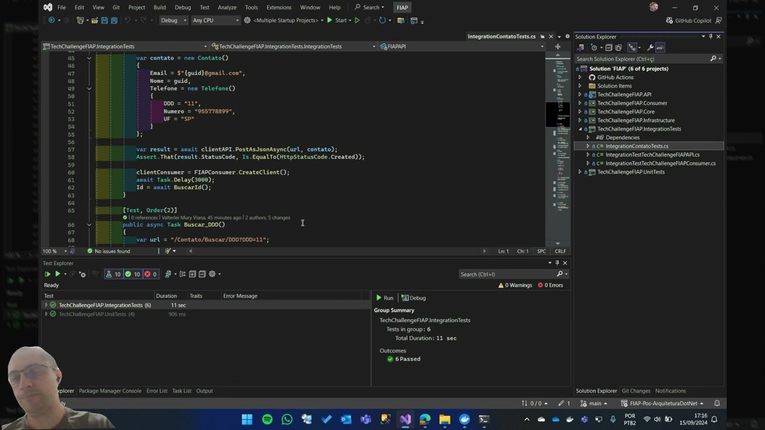The height and width of the screenshot is (430, 765).
Task: Click the Test Explorer settings gear icon
Action: (212, 274)
